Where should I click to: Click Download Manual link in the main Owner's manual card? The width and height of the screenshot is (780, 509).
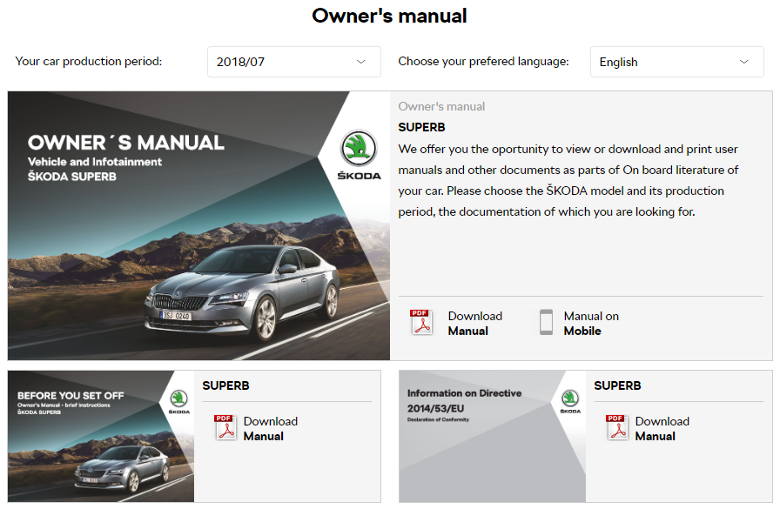pos(475,323)
